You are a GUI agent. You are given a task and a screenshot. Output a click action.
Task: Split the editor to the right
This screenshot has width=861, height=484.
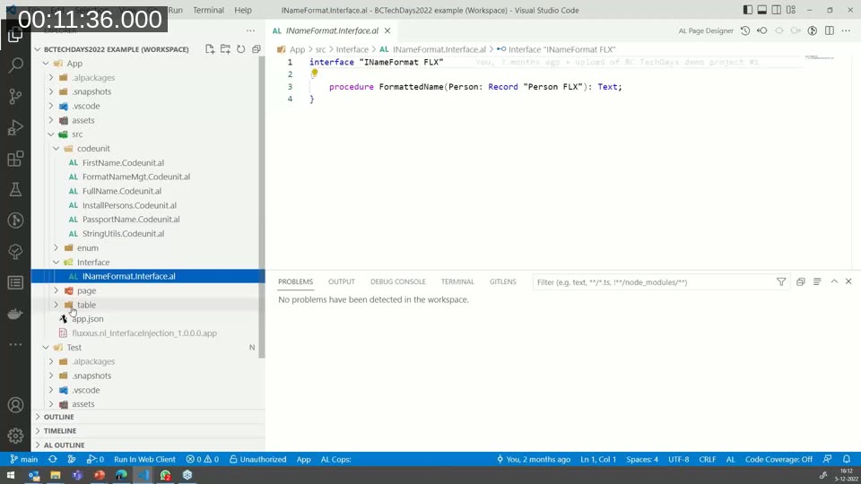(829, 30)
